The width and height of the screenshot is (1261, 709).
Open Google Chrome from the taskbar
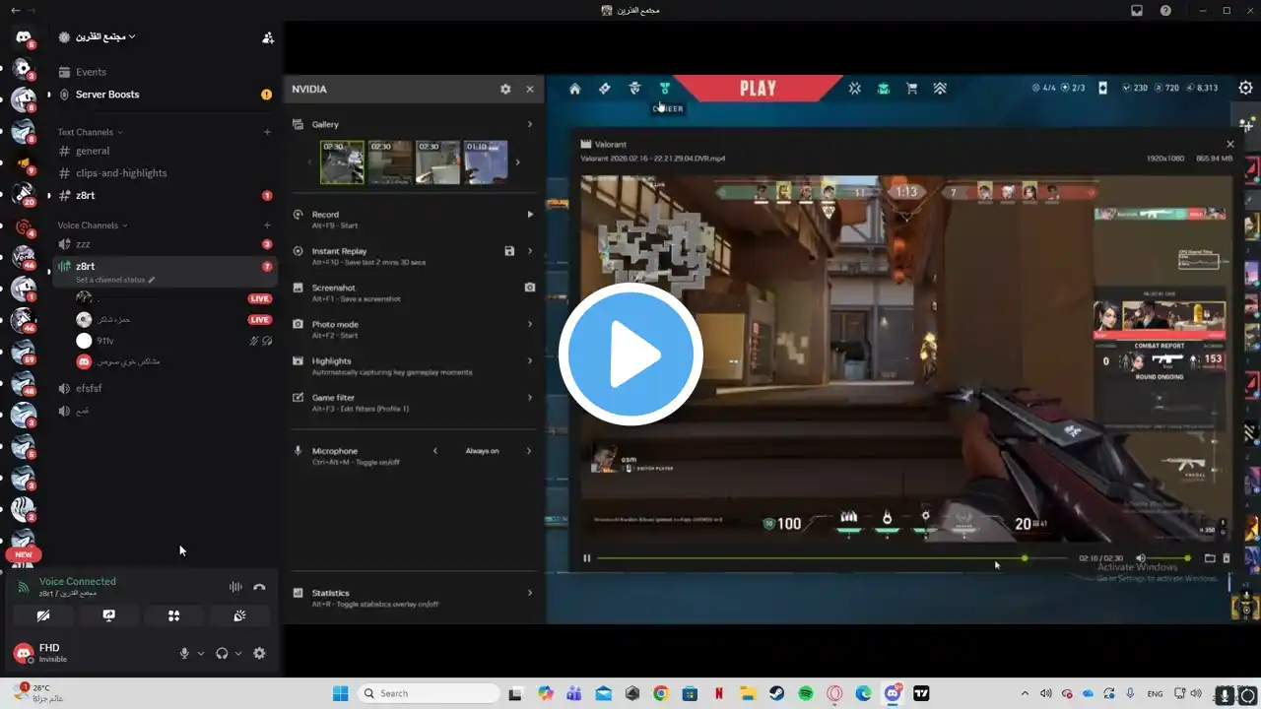660,693
